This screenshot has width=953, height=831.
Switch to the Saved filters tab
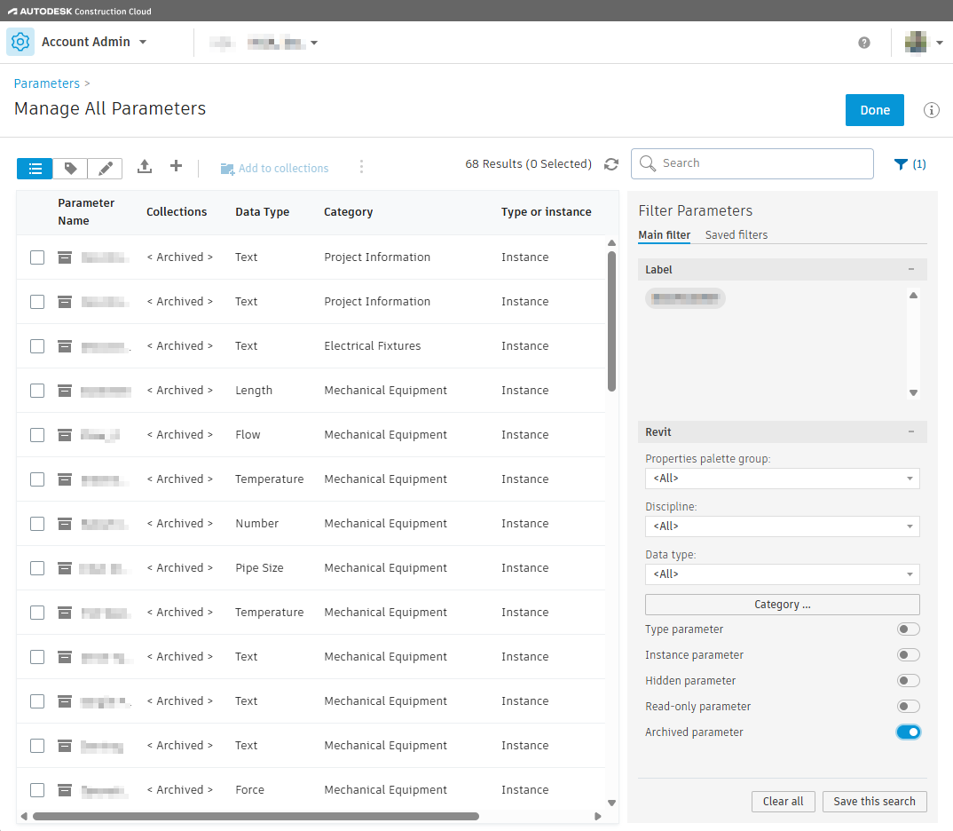point(736,234)
